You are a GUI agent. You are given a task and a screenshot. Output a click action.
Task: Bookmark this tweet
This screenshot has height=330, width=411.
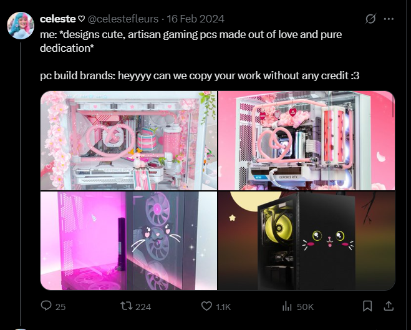point(367,306)
